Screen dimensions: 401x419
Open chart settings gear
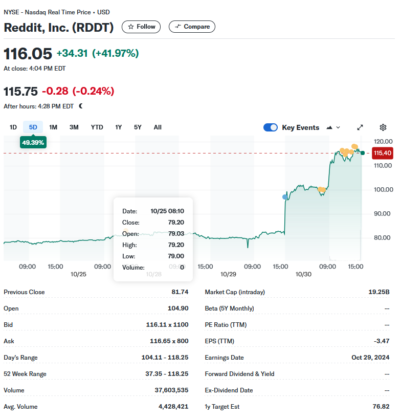383,127
